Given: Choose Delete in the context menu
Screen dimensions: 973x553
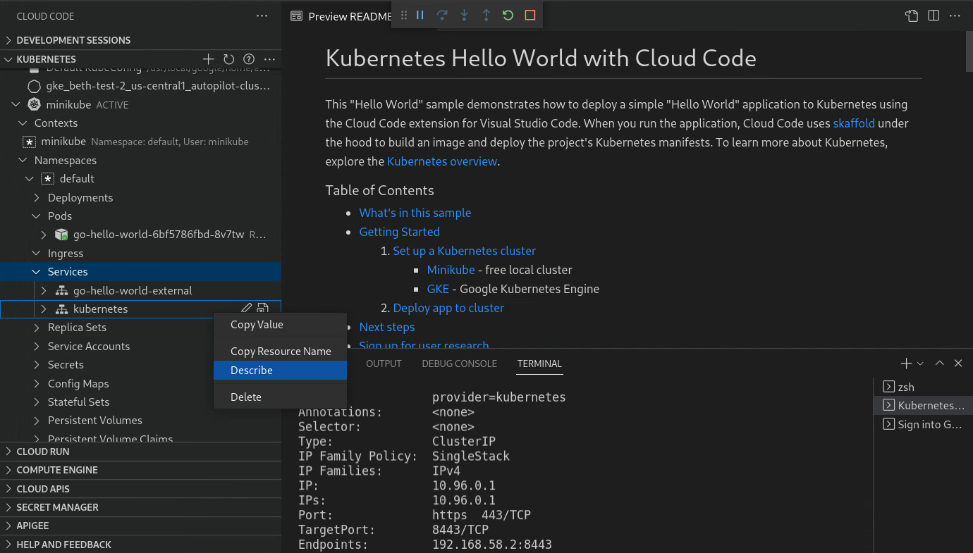Looking at the screenshot, I should click(x=246, y=397).
